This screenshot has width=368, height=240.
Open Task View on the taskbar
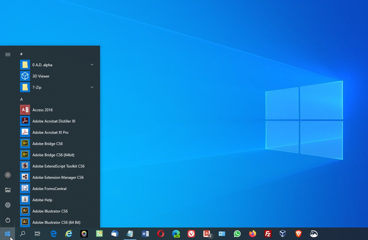pyautogui.click(x=37, y=234)
